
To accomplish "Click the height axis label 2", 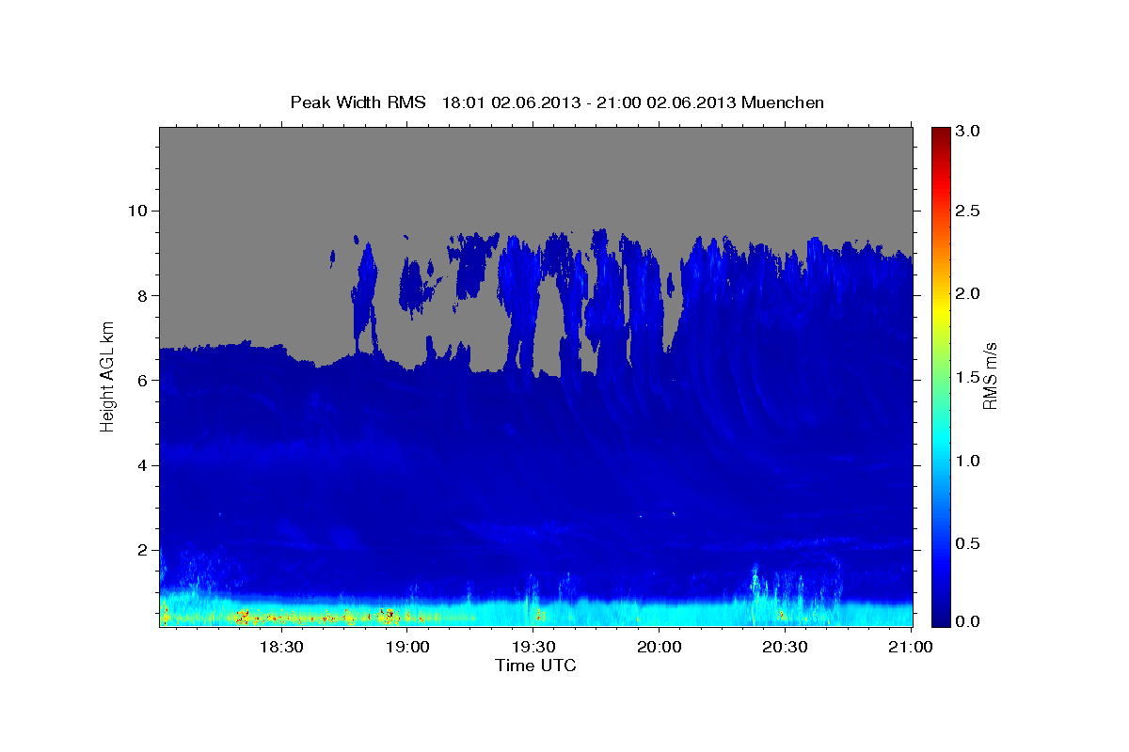I will (x=142, y=550).
